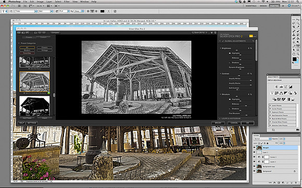The image size is (302, 188).
Task: Click the lock position icon in Layers
Action: [x=265, y=143]
